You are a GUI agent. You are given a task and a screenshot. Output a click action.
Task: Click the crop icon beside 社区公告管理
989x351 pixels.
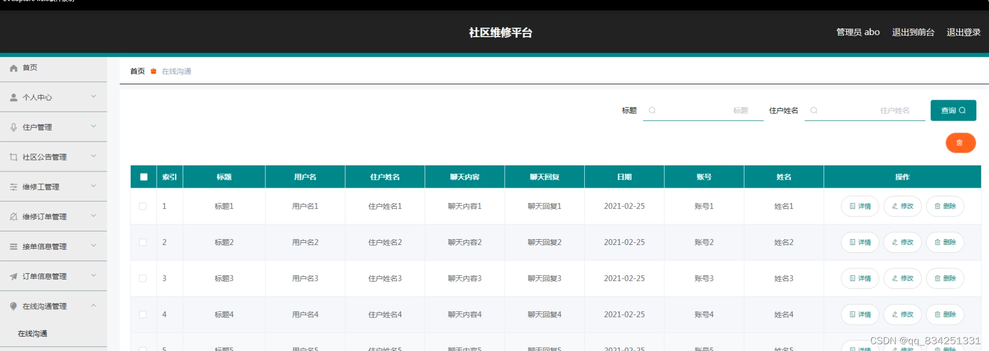click(14, 157)
